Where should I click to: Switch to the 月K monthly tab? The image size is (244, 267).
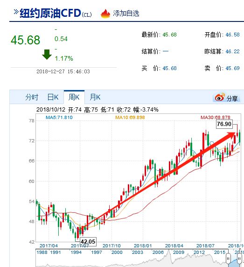tap(95, 97)
